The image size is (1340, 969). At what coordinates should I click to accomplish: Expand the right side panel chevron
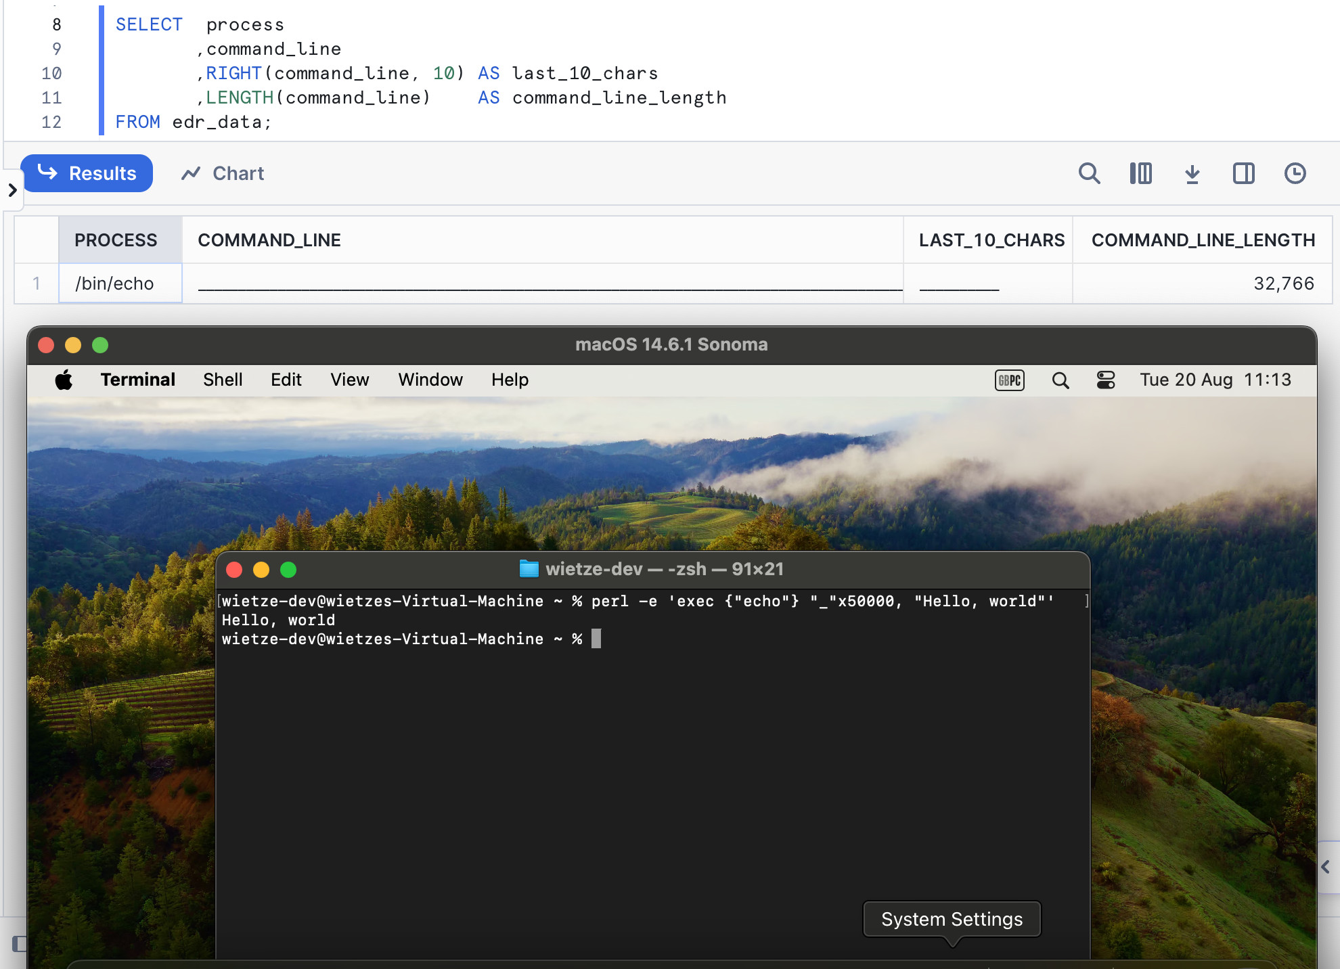coord(1325,867)
